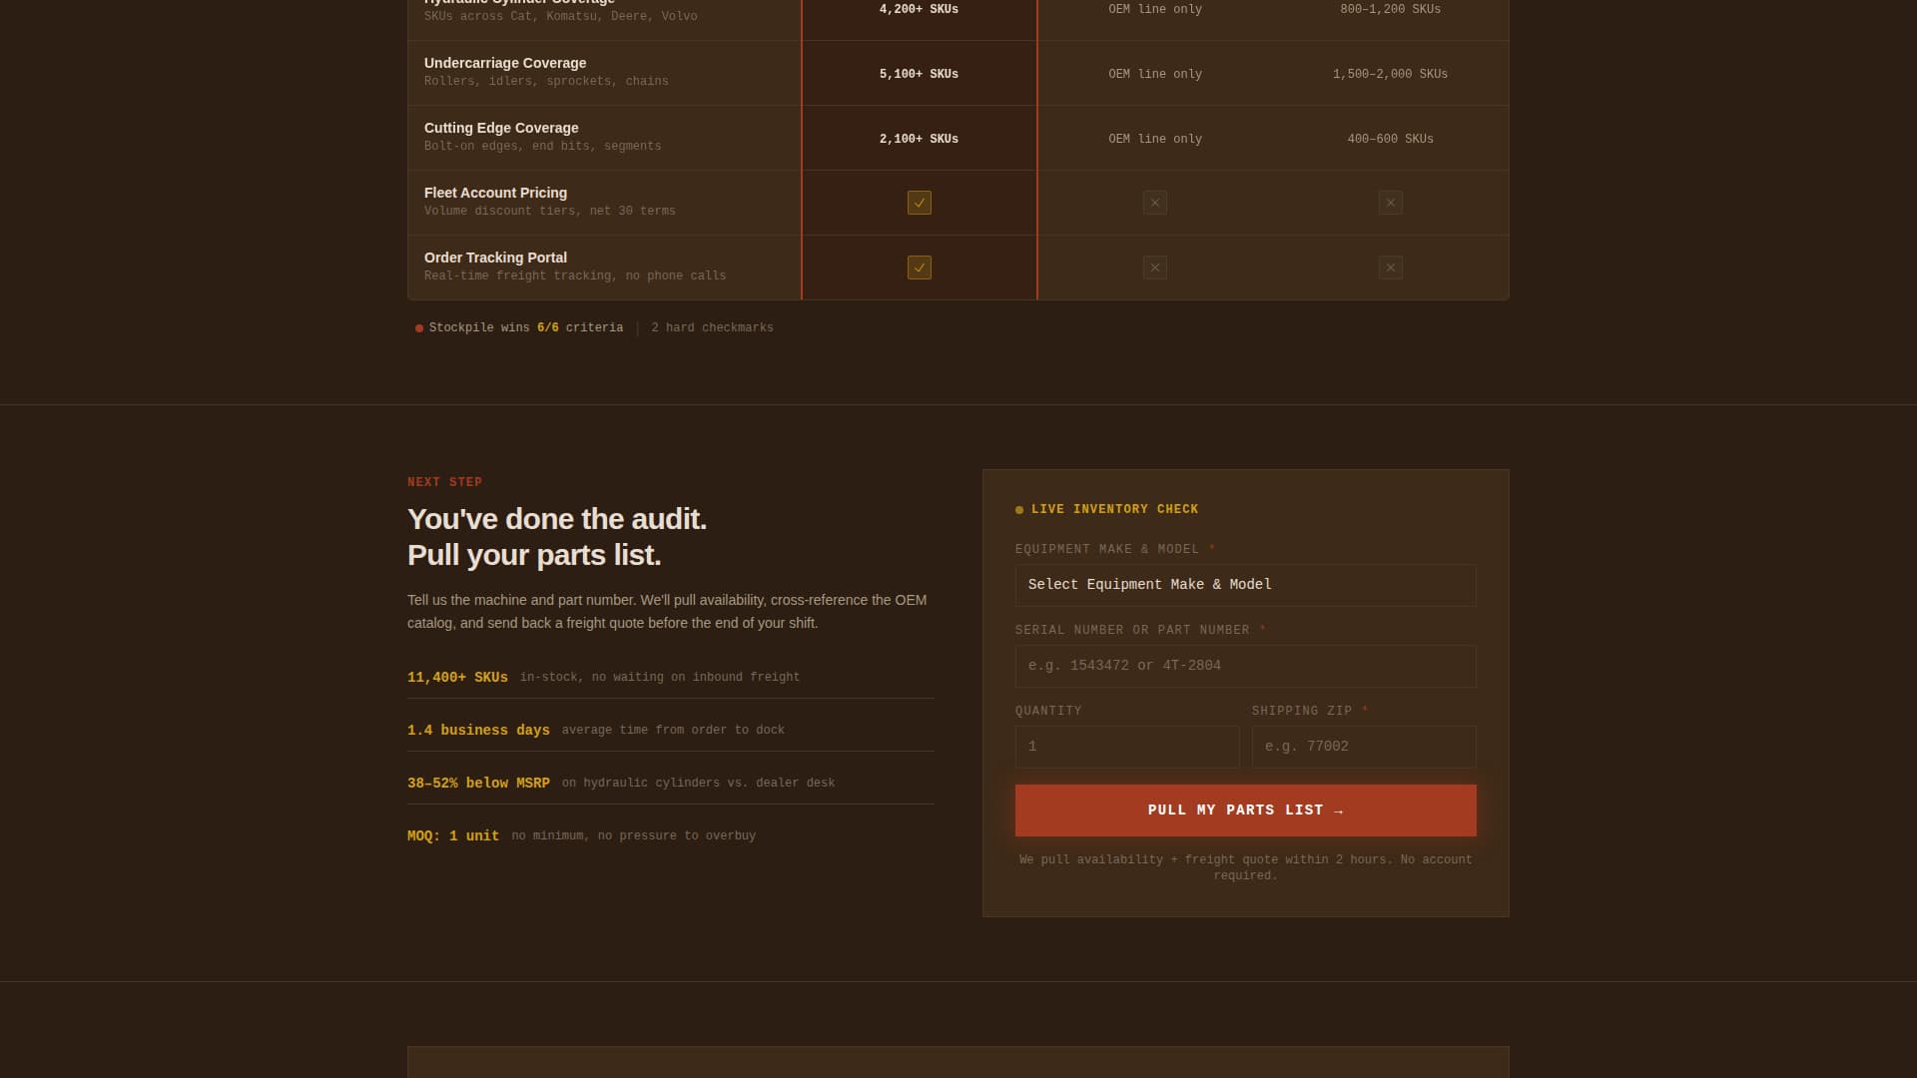The width and height of the screenshot is (1917, 1078).
Task: Click the 5,100+ SKUs table cell
Action: coord(919,73)
